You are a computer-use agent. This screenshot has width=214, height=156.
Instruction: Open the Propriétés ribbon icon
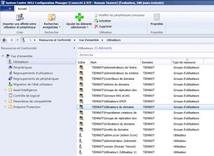157,17
